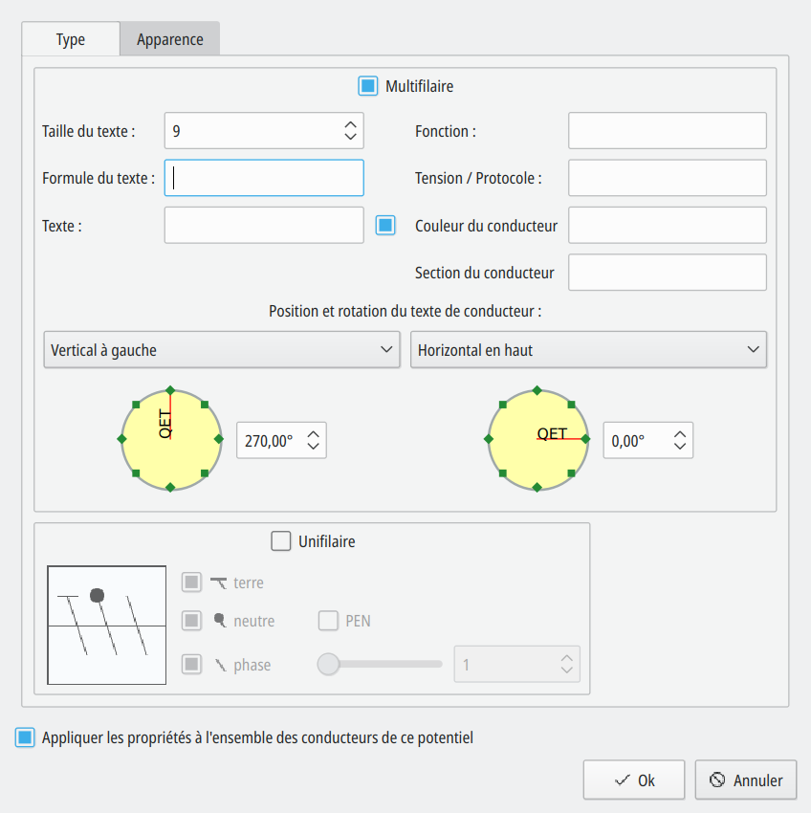Open the Vertical à gauche dropdown
811x813 pixels.
[x=222, y=350]
